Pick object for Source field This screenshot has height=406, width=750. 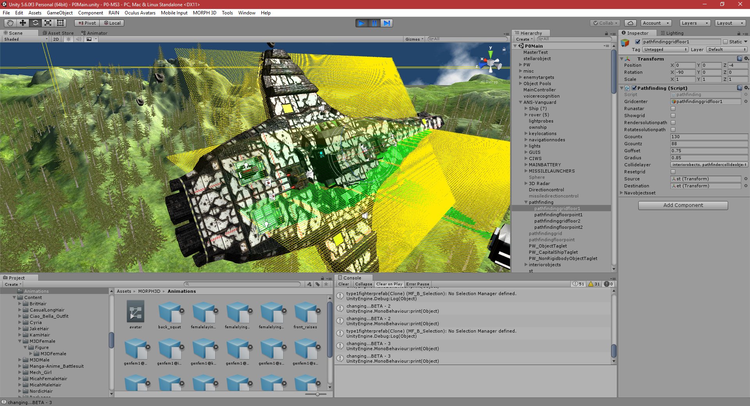[x=746, y=179]
